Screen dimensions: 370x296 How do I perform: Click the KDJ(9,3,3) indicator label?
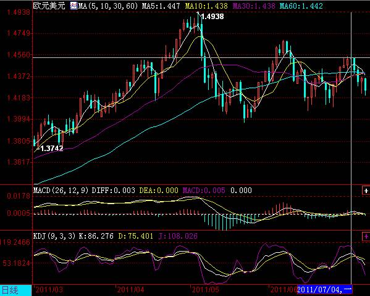[54, 236]
